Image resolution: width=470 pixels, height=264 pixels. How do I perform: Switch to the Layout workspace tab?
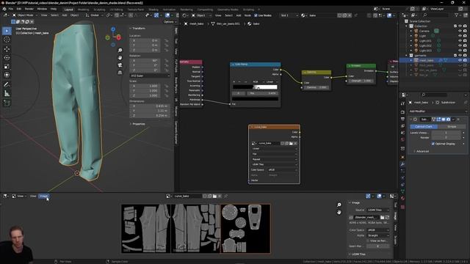pos(68,10)
